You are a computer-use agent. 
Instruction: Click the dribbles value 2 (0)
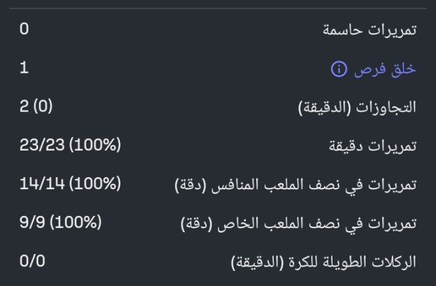(36, 106)
